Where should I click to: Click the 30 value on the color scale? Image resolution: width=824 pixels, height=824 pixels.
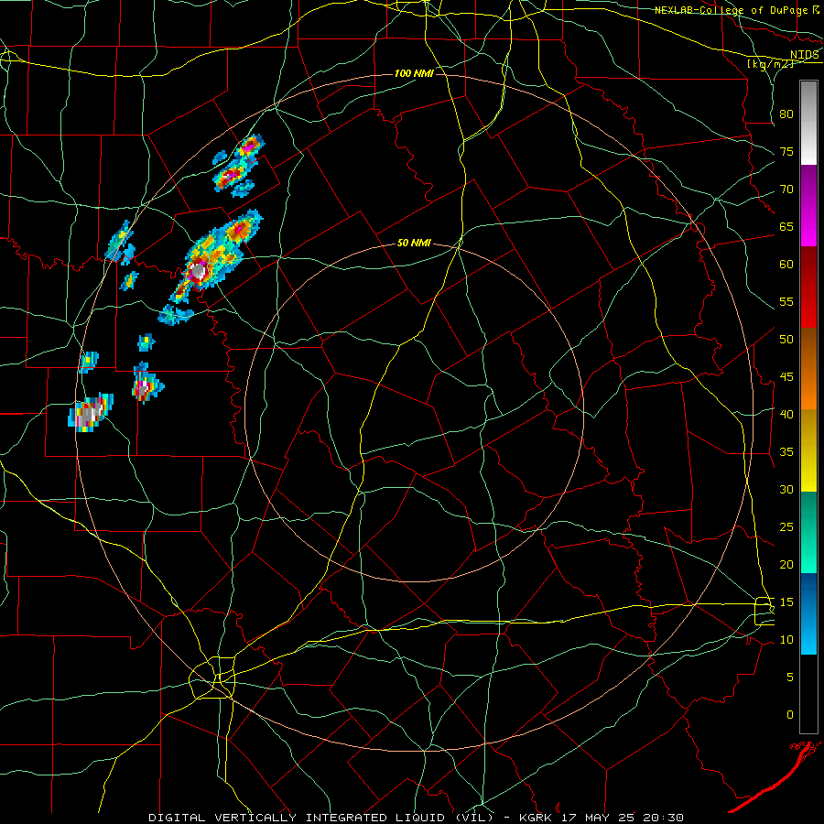786,490
